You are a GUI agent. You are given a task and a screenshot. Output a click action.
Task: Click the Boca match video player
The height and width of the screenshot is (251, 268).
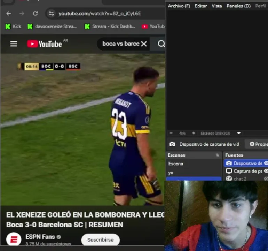(83, 130)
